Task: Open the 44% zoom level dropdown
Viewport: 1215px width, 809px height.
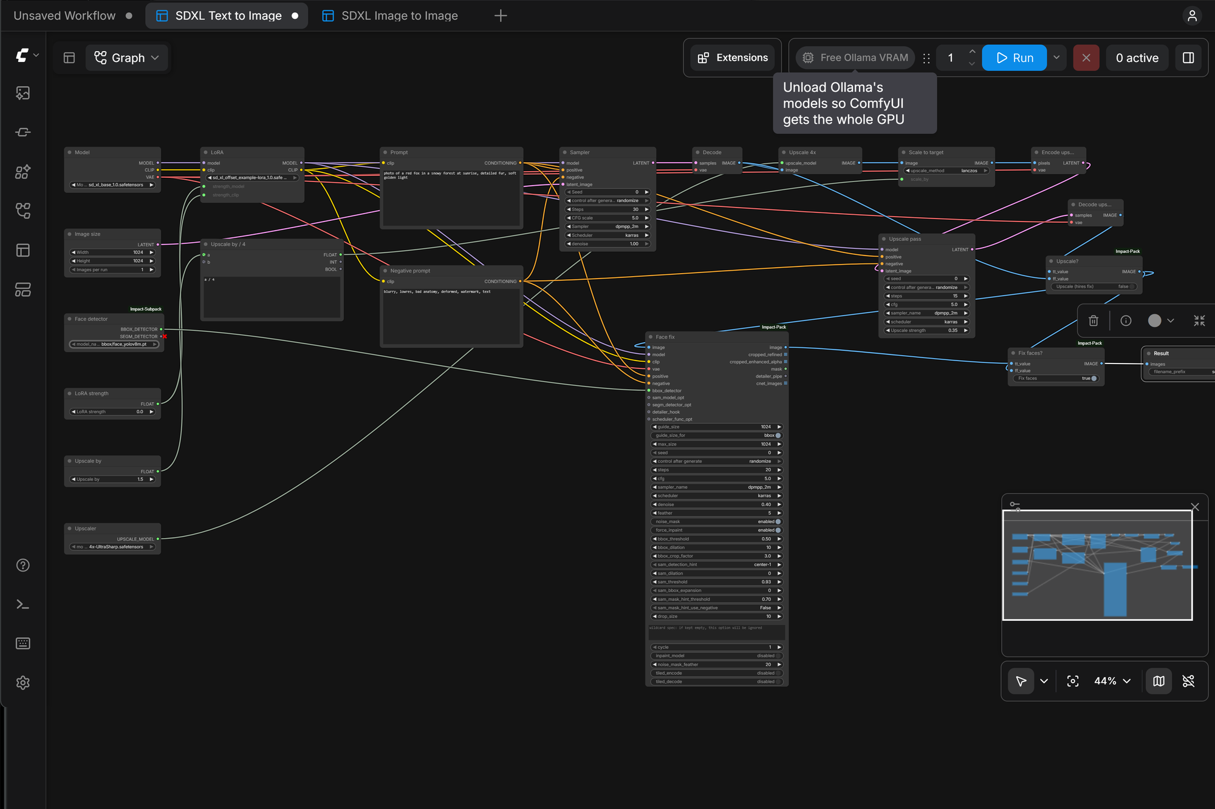Action: pos(1112,681)
